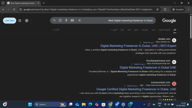
Task: View site information icon in address bar
Action: click(x=20, y=9)
